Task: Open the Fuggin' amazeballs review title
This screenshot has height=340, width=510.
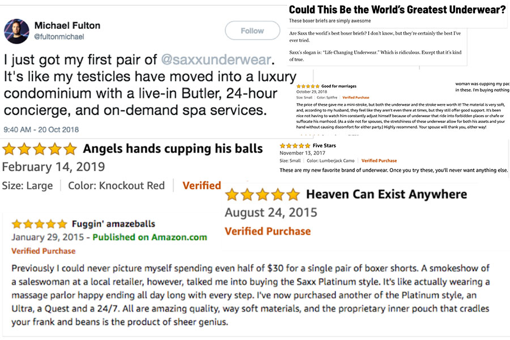Action: coord(113,224)
